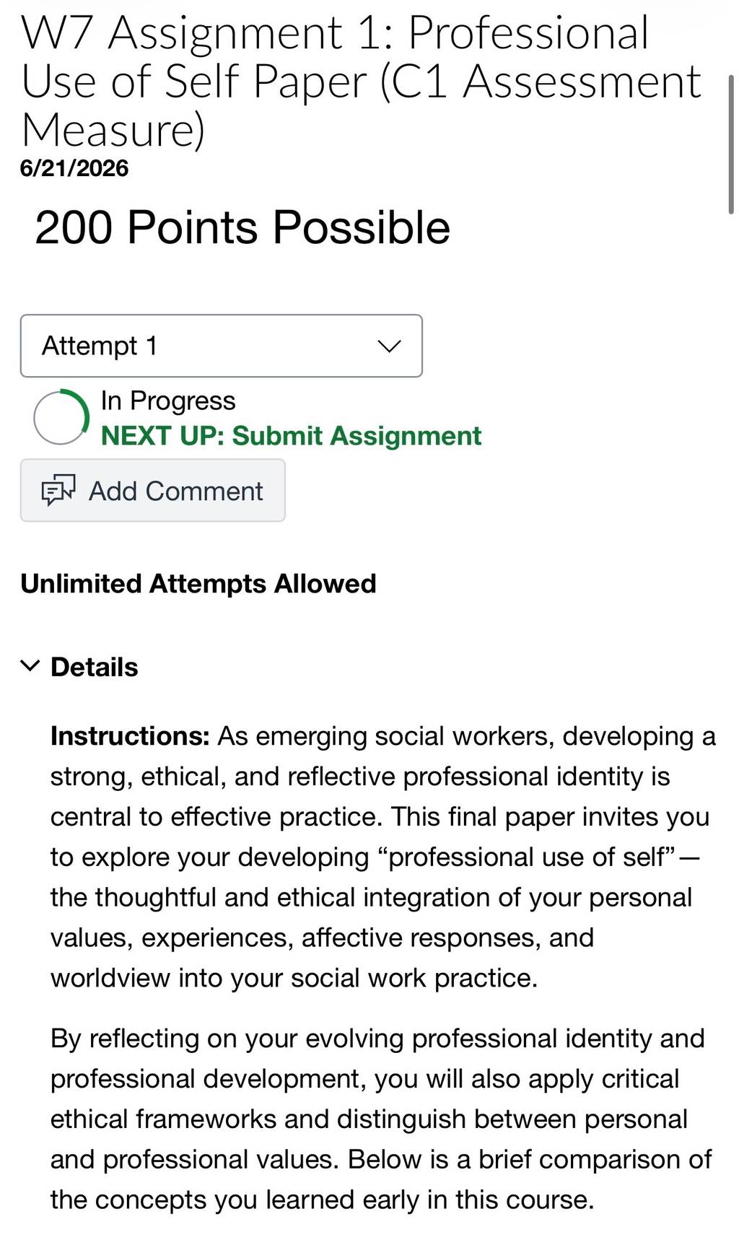Click NEXT UP: Submit Assignment link
The image size is (739, 1245).
tap(291, 436)
